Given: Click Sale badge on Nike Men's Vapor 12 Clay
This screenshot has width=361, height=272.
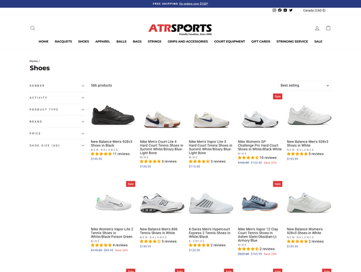Looking at the screenshot, I should tap(277, 184).
